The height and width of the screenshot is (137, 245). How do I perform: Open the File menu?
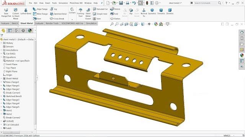point(31,3)
